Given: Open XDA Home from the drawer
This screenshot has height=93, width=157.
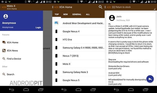Looking at the screenshot, I should point(21,42).
